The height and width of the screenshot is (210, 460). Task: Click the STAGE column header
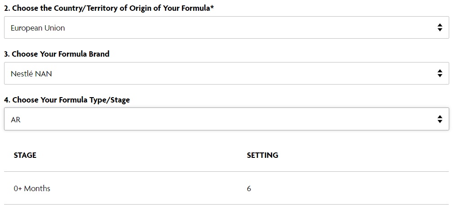point(25,156)
